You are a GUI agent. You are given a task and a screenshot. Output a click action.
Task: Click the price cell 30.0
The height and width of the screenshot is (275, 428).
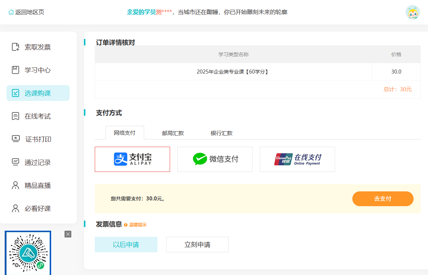click(x=396, y=72)
